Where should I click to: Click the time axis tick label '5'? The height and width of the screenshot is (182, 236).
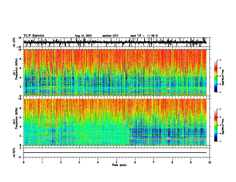117,162
